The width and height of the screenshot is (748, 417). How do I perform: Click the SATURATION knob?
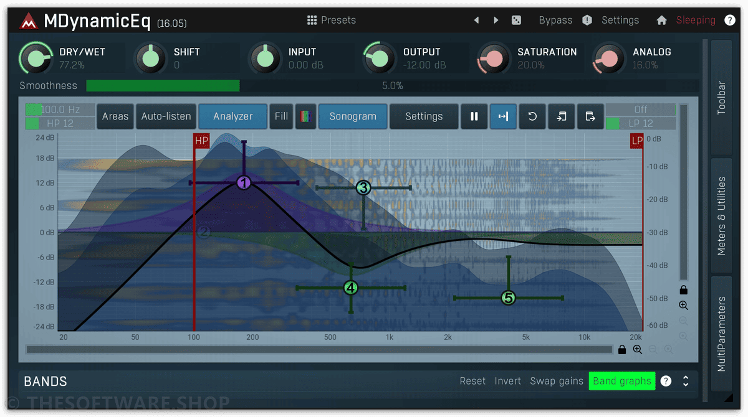(x=494, y=58)
